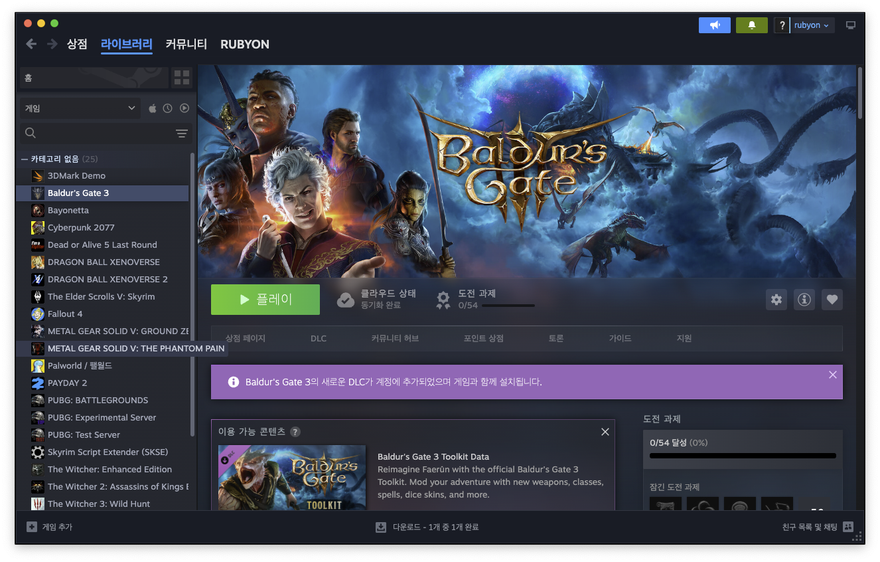The image size is (880, 562).
Task: Click the grid view icon beside Home
Action: pos(181,78)
